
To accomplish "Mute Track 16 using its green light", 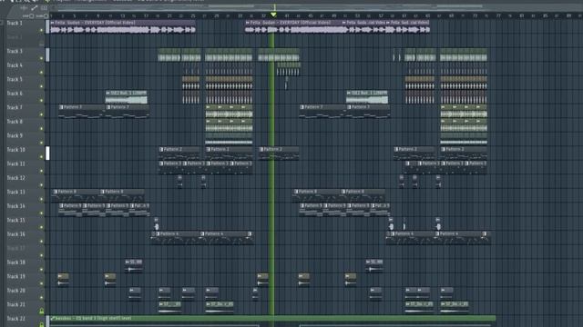I will tap(41, 242).
